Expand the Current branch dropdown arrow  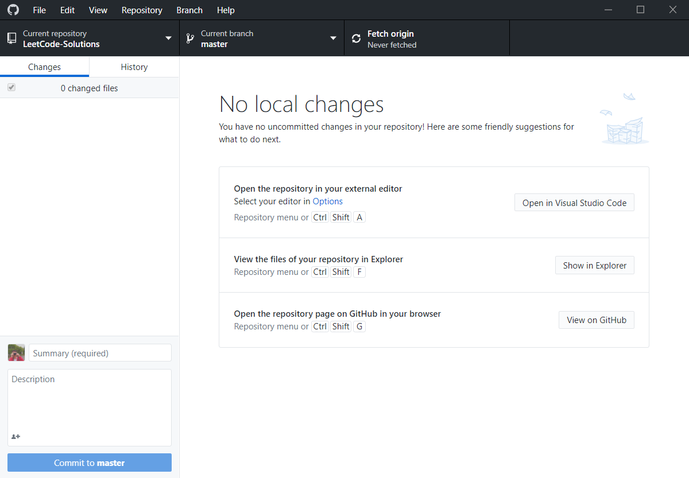[333, 38]
